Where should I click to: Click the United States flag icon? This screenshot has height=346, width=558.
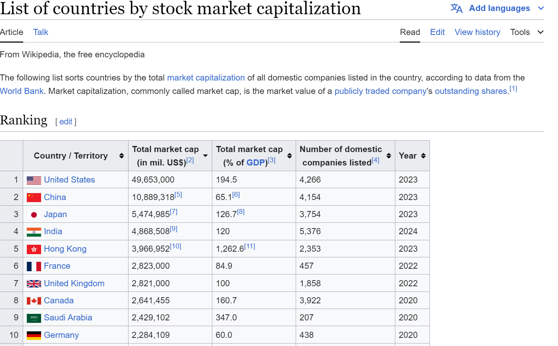[x=34, y=180]
